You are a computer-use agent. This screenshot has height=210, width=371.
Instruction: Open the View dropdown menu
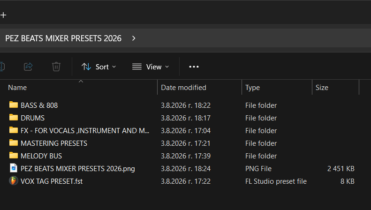pyautogui.click(x=151, y=67)
